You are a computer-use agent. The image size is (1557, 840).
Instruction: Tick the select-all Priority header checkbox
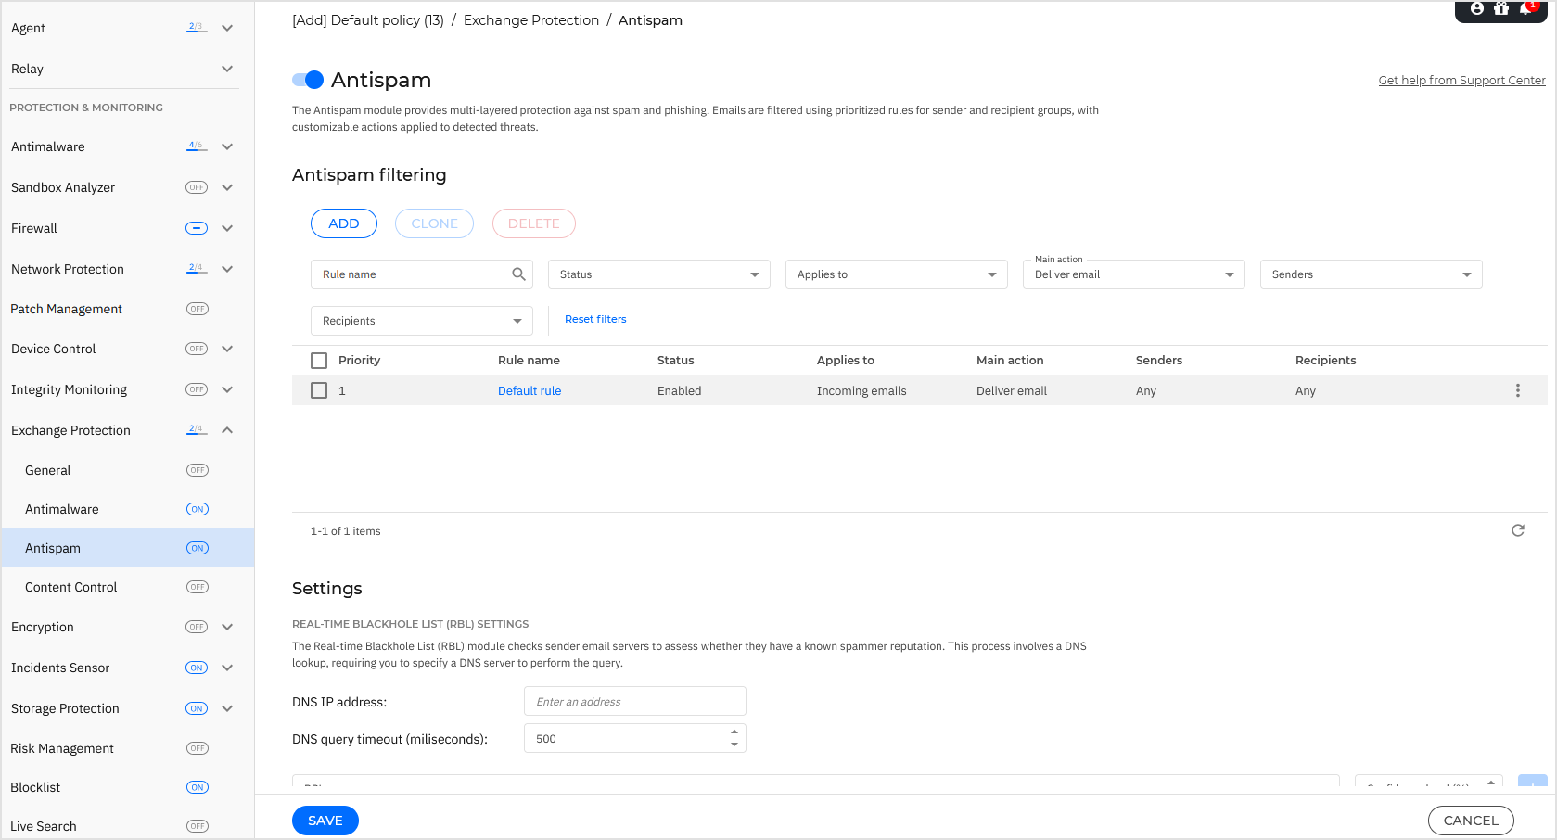tap(319, 361)
